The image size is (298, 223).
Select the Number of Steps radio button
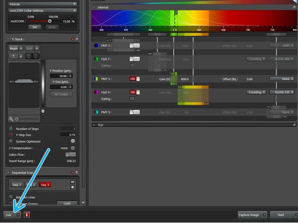tap(11, 129)
